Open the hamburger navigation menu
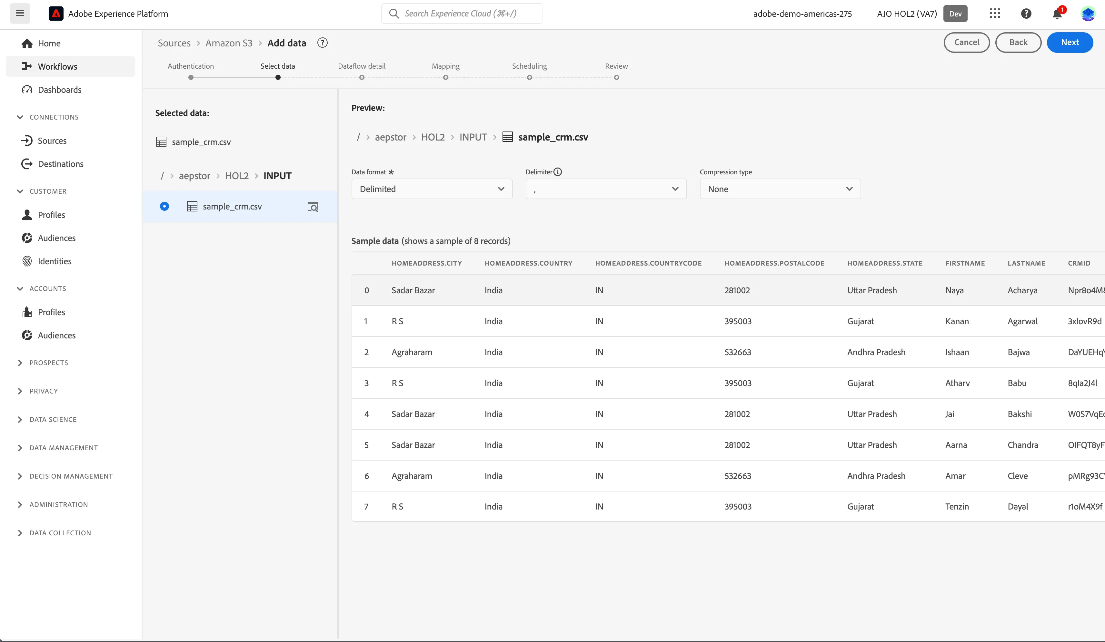This screenshot has width=1105, height=642. click(20, 13)
